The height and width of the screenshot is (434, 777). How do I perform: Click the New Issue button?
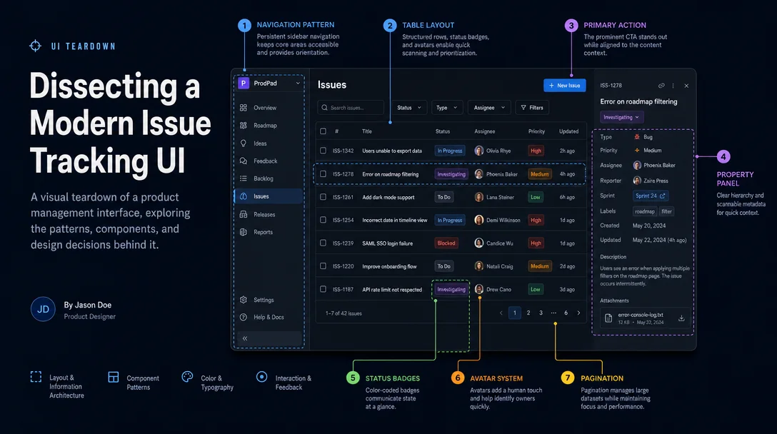coord(564,85)
